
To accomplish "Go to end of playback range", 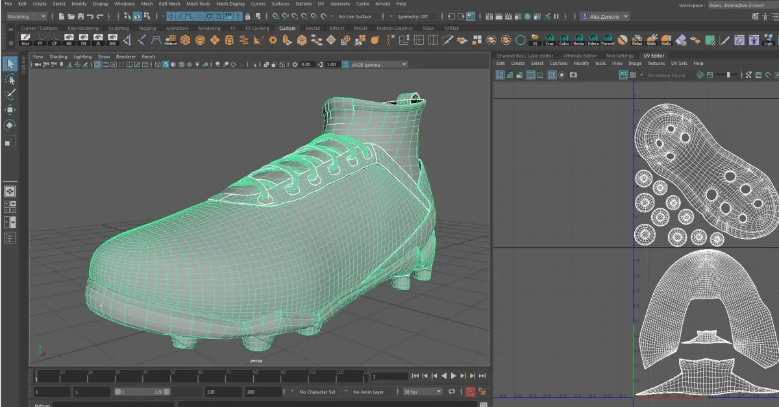I will click(483, 376).
